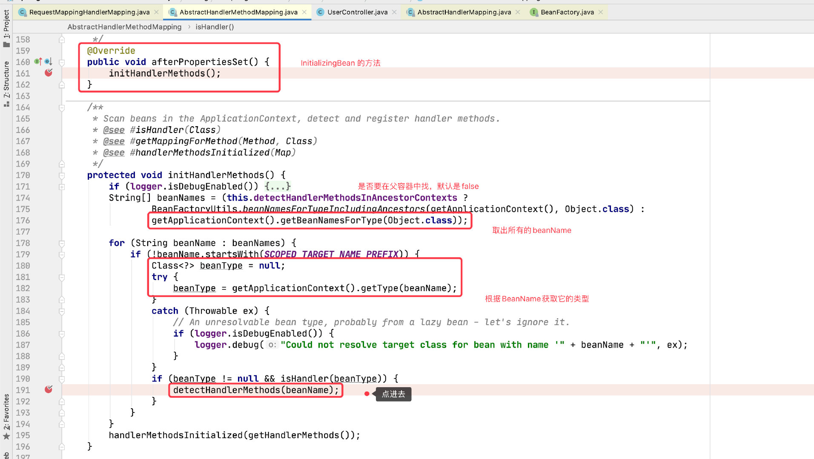The width and height of the screenshot is (814, 459).
Task: Collapse the for loop at line 178
Action: click(62, 243)
